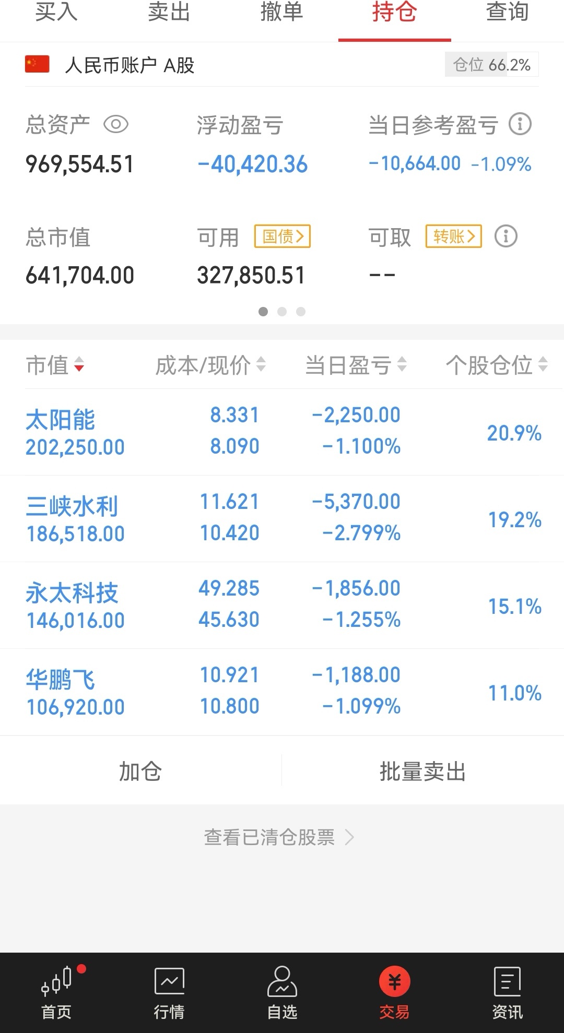Tap the China flag account icon

(37, 64)
